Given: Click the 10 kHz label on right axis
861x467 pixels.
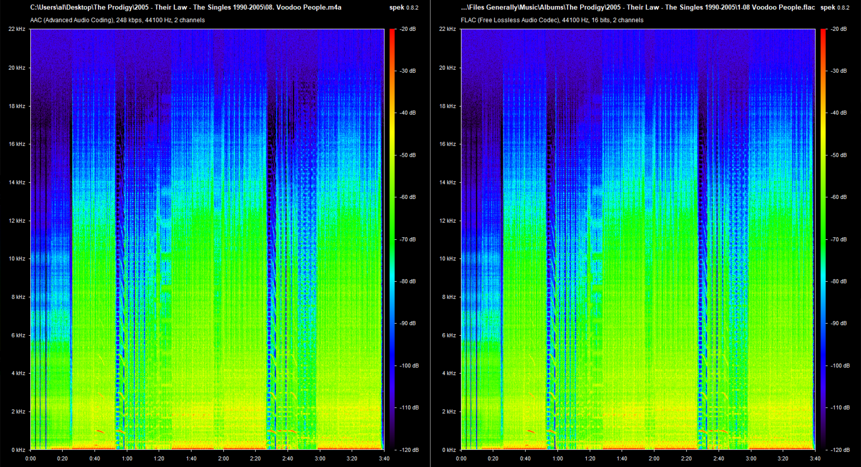Looking at the screenshot, I should coord(447,258).
